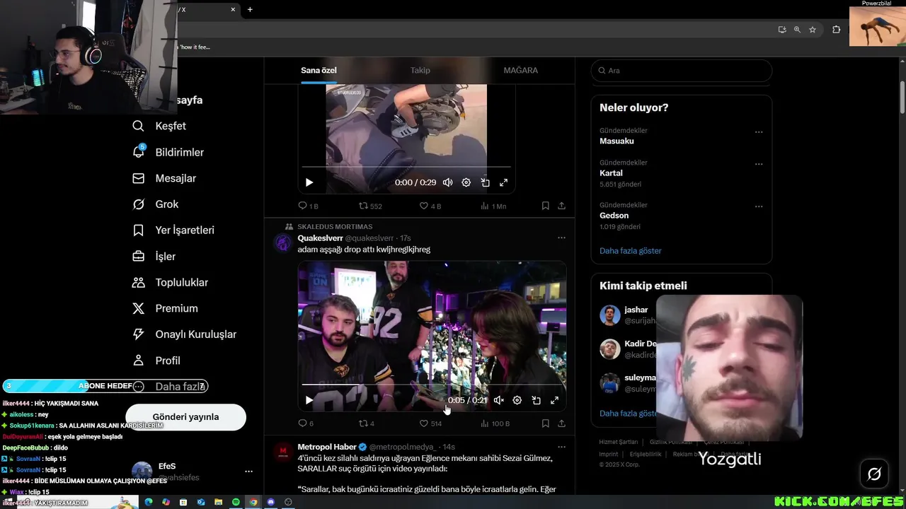906x509 pixels.
Task: Unmute the Quakeslverr video
Action: pos(499,400)
